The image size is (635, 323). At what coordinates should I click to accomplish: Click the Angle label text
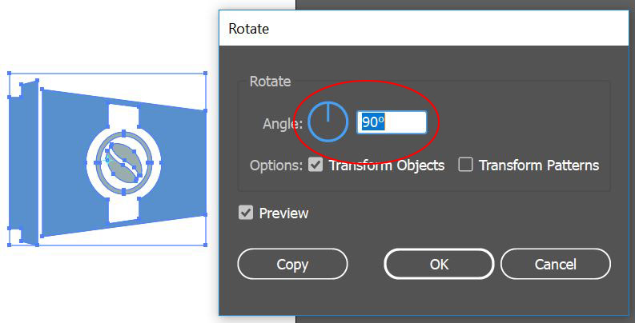(x=283, y=123)
